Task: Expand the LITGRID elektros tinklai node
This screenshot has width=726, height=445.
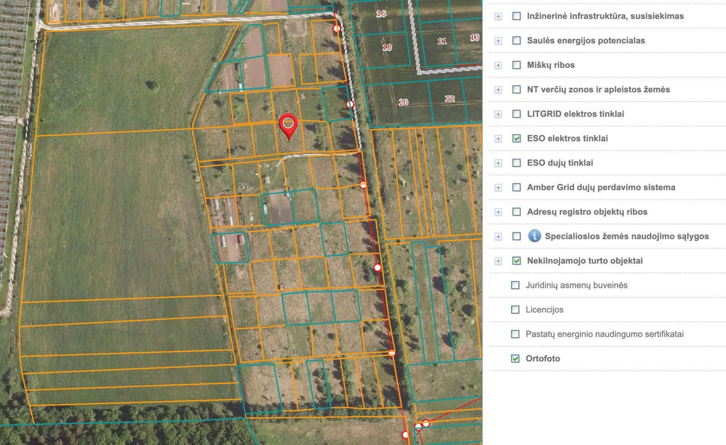Action: 498,114
